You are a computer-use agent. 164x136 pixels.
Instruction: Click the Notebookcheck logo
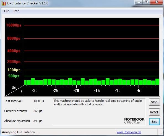point(134,121)
